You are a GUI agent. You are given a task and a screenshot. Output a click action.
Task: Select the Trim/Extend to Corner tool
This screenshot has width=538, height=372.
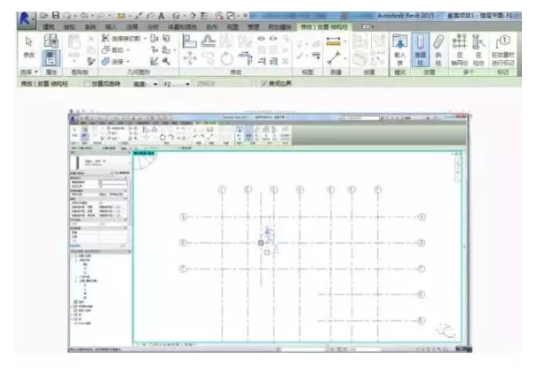[245, 58]
